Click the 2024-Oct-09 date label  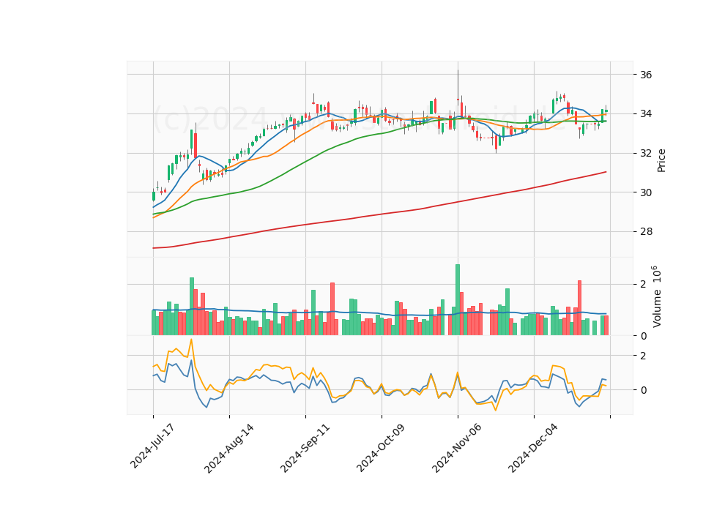click(381, 448)
